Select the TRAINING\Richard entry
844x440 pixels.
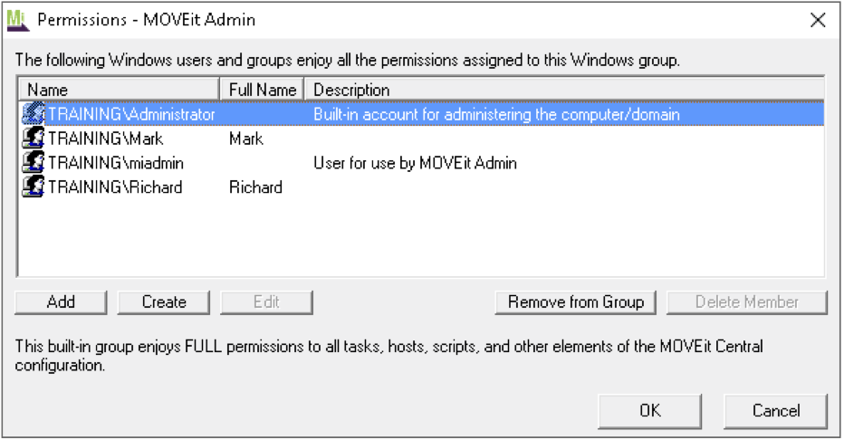point(115,187)
